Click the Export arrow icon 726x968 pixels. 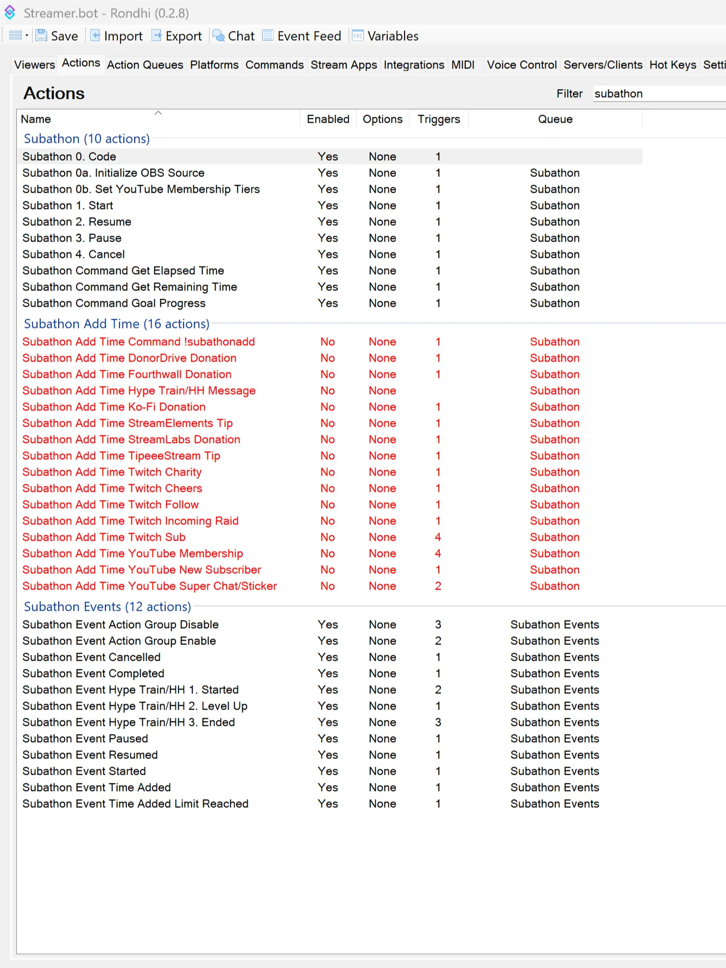[x=156, y=36]
